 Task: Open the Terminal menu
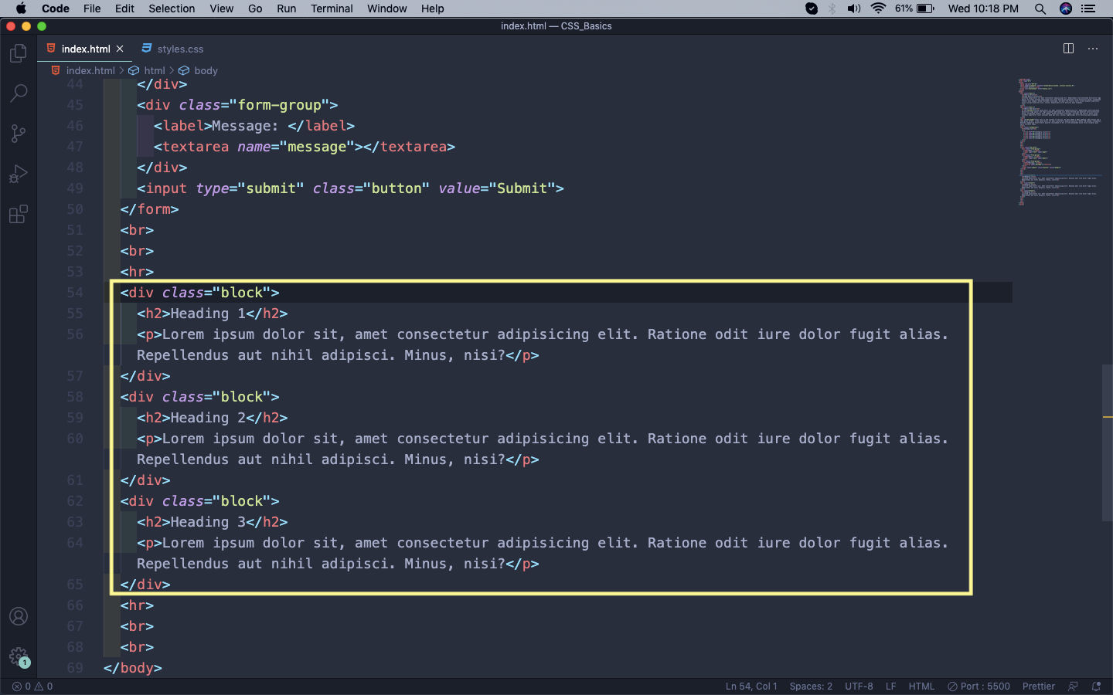332,8
